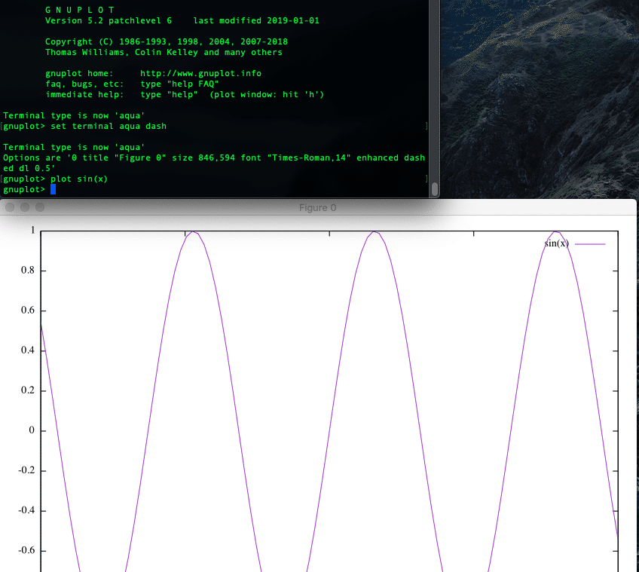Click the sin(x) legend label in plot
Screen dimensions: 639x572
[x=556, y=243]
